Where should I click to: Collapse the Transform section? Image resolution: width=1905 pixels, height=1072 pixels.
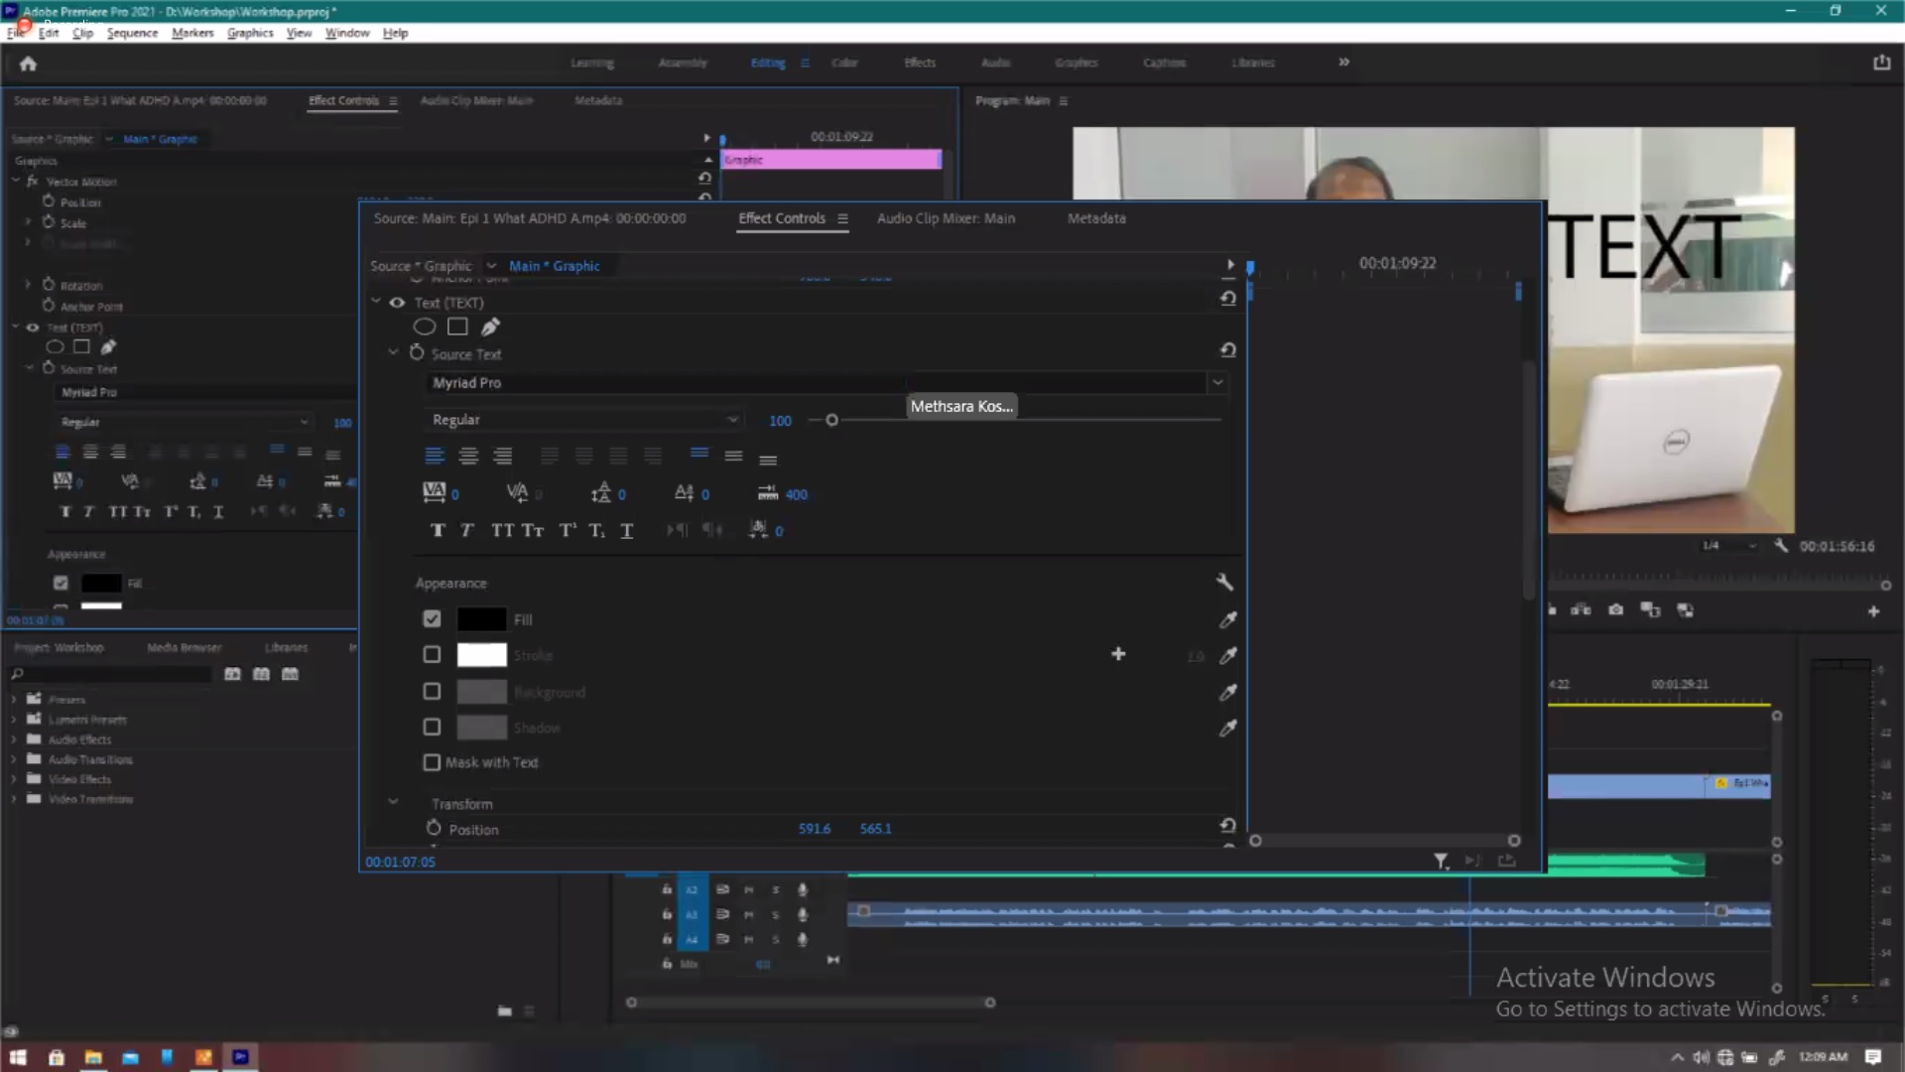393,802
